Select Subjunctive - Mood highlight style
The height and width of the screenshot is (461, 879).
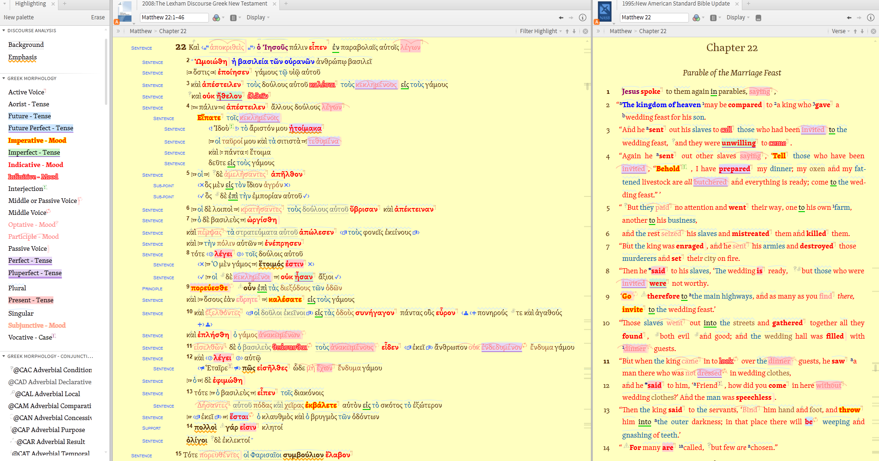click(37, 325)
